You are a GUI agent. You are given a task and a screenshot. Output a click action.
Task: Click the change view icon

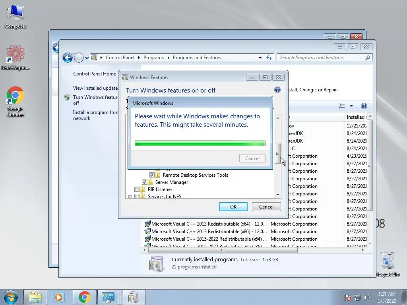(x=342, y=106)
